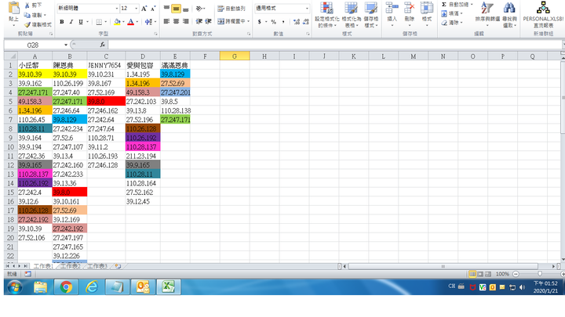
Task: Decrease font size with the small A button
Action: tap(153, 9)
